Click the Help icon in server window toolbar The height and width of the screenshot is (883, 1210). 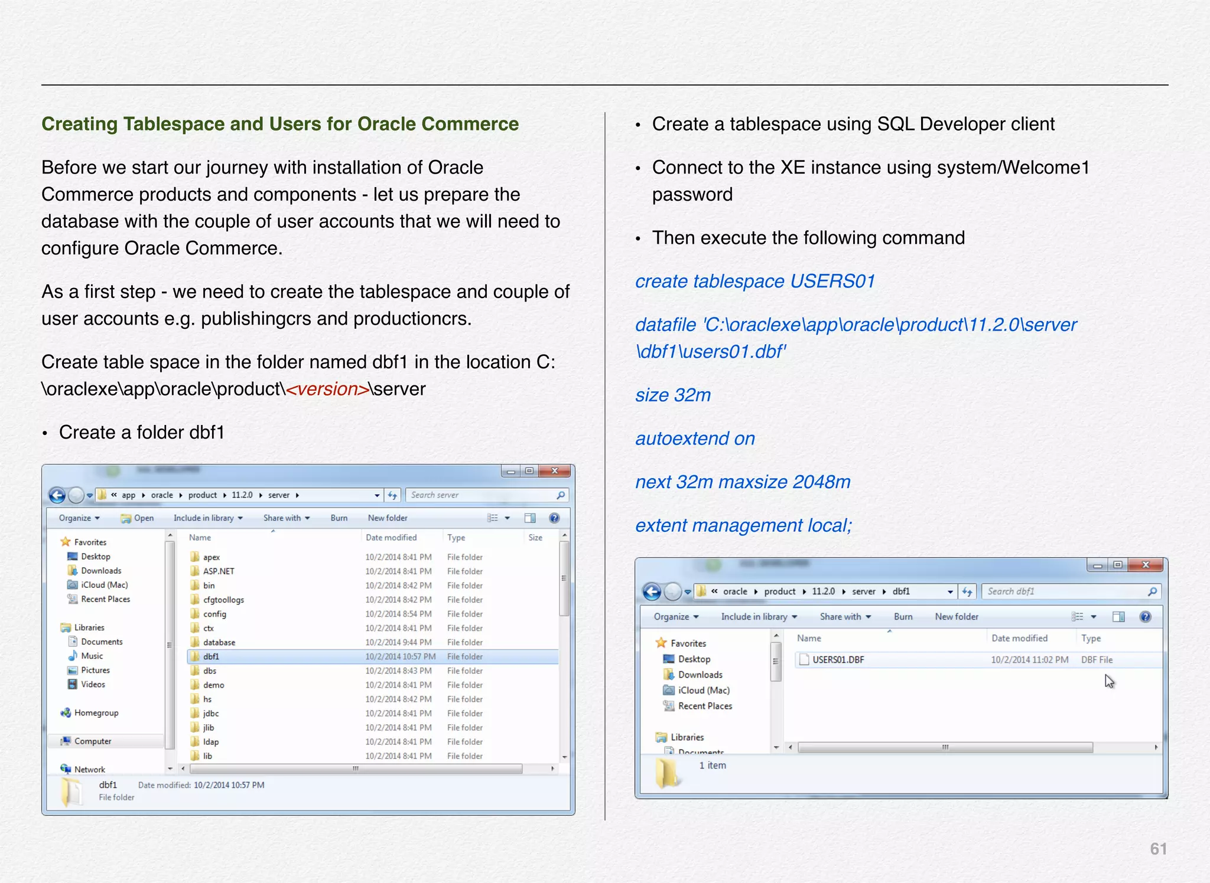(x=554, y=518)
